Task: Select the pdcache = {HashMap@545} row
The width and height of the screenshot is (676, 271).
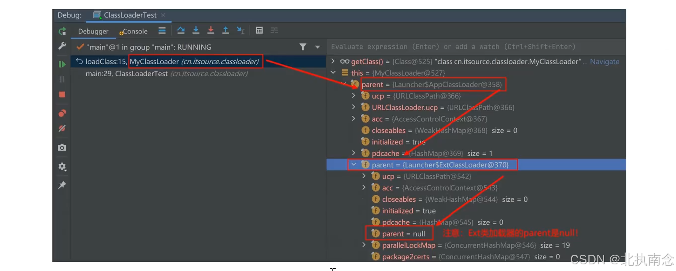Action: 476,222
